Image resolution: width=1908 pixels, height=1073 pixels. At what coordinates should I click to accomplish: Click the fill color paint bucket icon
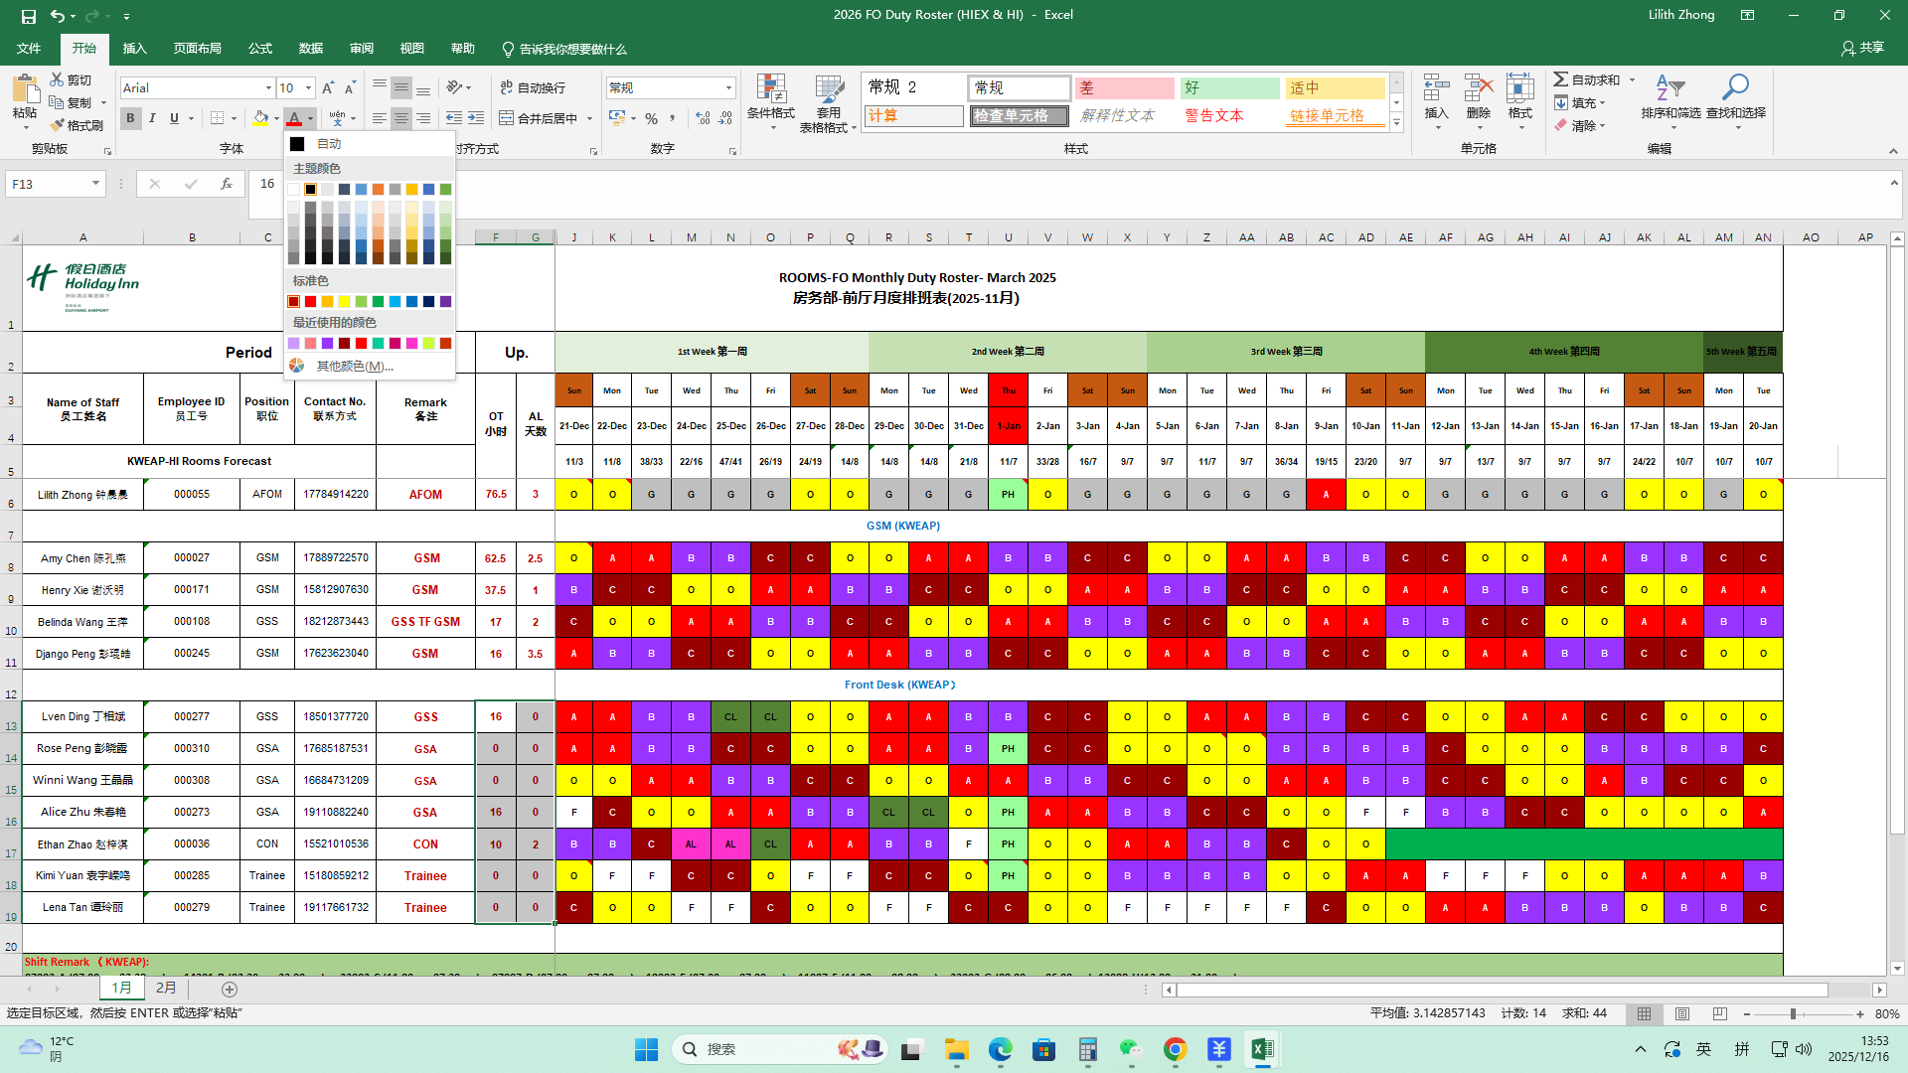[260, 118]
